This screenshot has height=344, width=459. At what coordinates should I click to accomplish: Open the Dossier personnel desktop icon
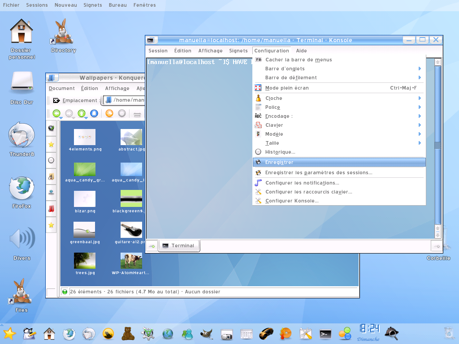22,39
